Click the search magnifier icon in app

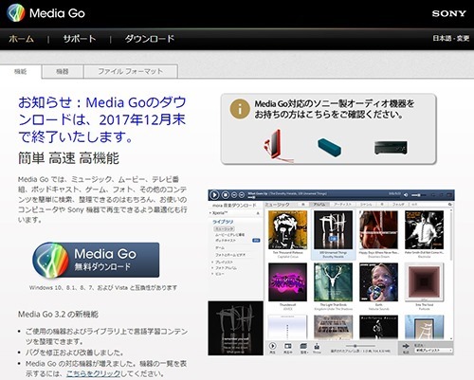coord(450,205)
